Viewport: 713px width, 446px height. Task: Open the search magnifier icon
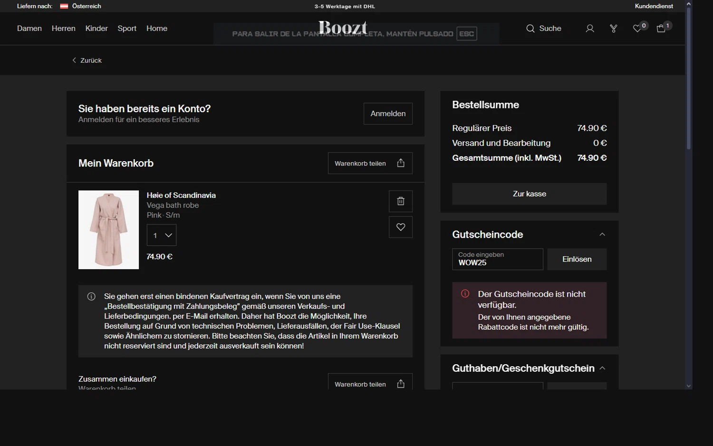(530, 29)
